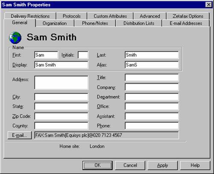Switch to the Organization tab

(55, 24)
